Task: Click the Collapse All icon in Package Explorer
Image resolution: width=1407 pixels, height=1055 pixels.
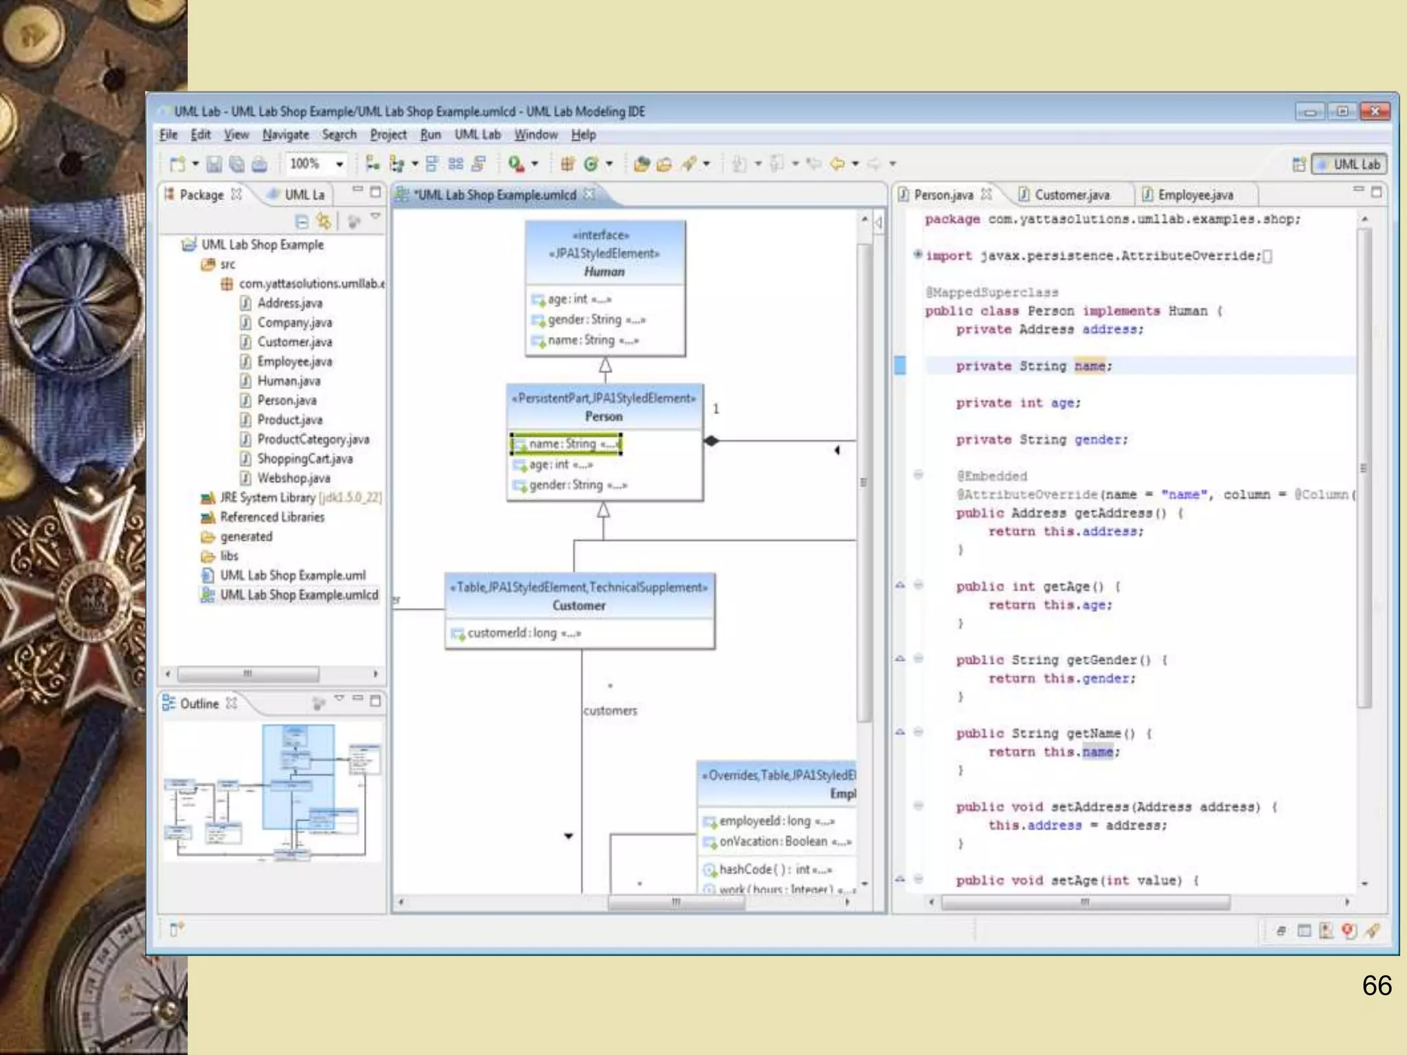Action: (x=302, y=221)
